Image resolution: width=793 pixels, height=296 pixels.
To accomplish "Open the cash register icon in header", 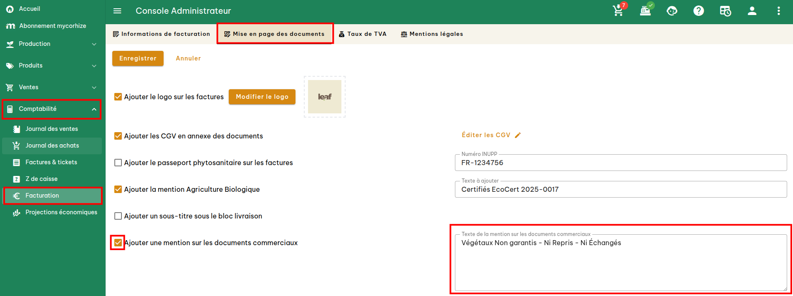I will click(646, 10).
